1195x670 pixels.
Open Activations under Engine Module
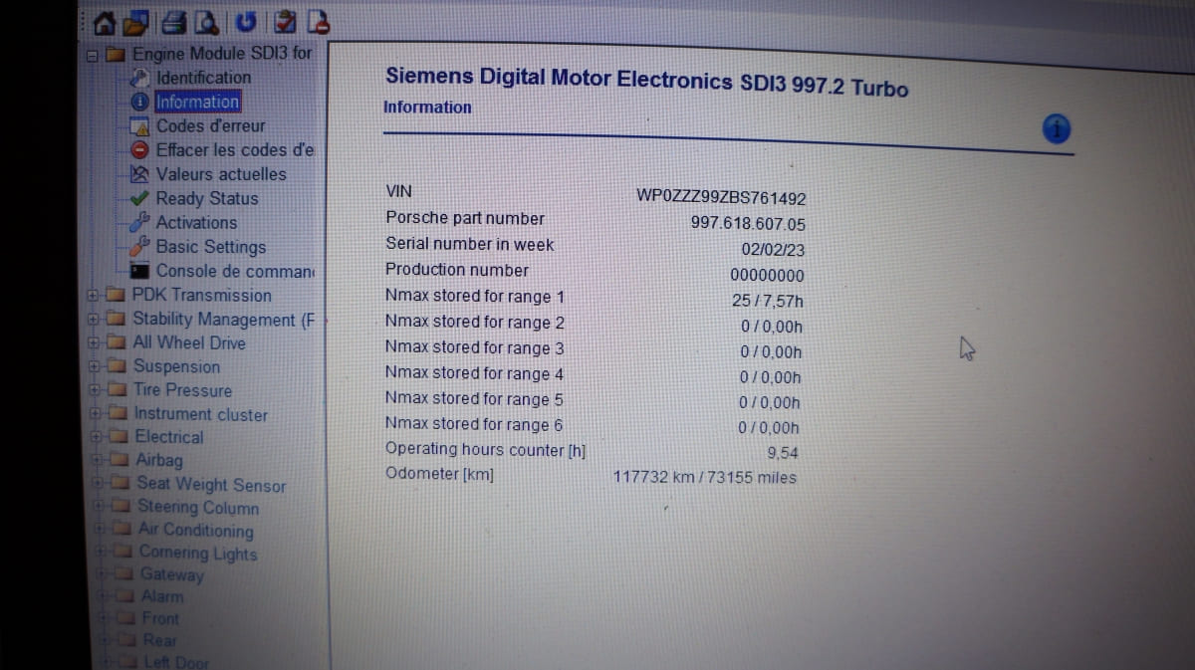[x=196, y=223]
